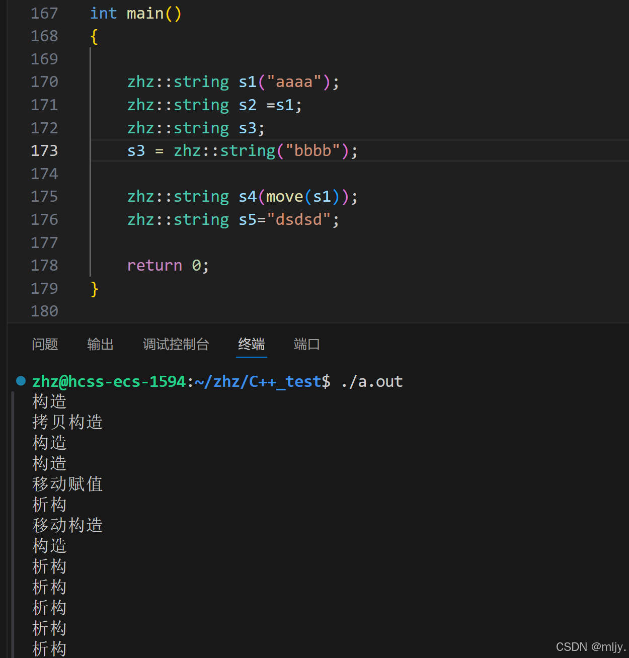This screenshot has height=658, width=629.
Task: Click the opening brace on line 168
Action: 94,36
